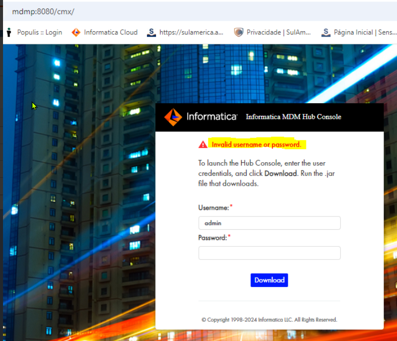
Task: Open the Página Inicial | Sens... bookmark
Action: point(365,32)
